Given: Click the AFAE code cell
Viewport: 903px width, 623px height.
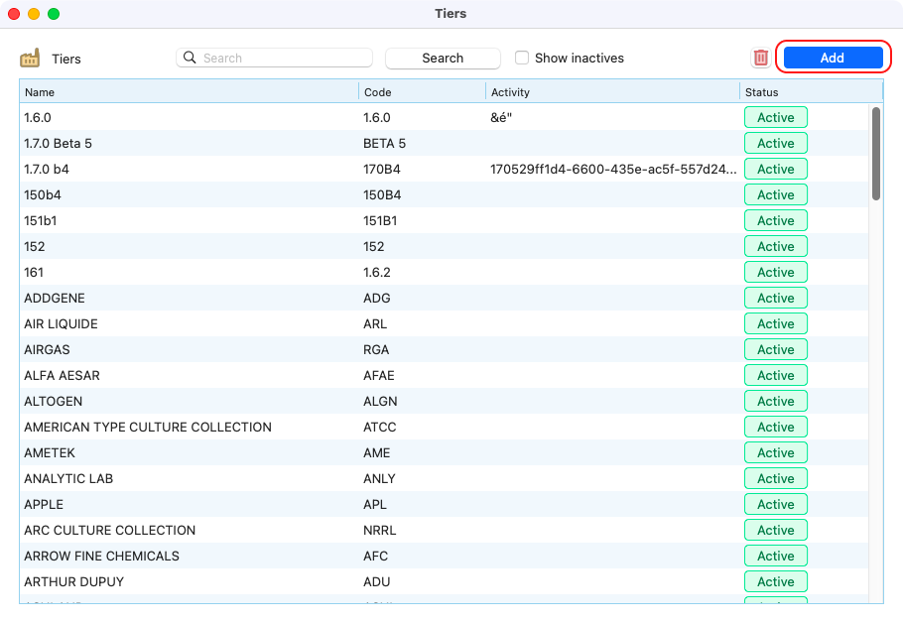Looking at the screenshot, I should [x=378, y=376].
